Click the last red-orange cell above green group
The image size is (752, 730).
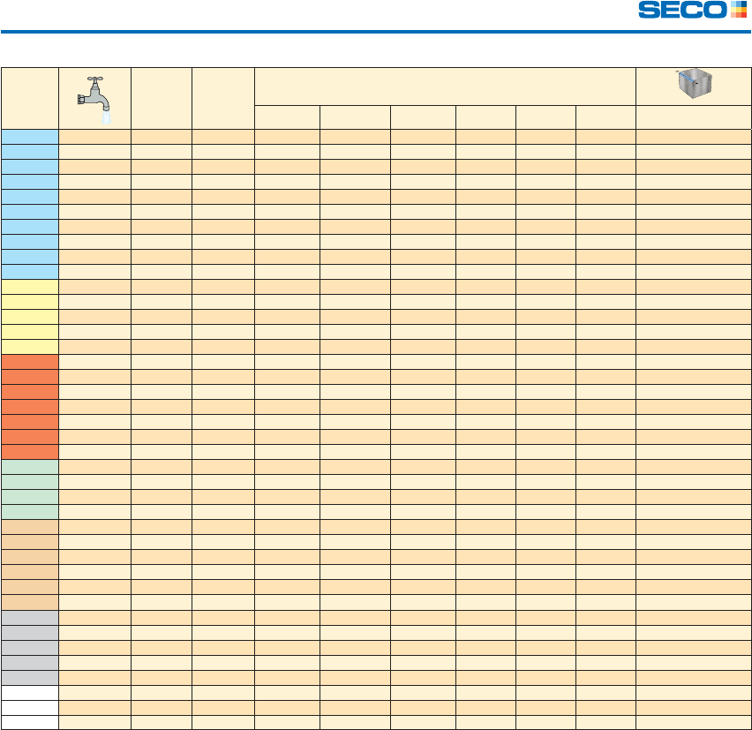tap(30, 451)
